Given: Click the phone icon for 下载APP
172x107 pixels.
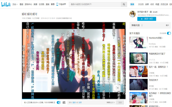Looking at the screenshot, I should 57,4.
